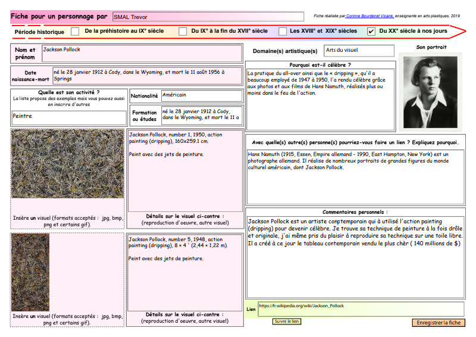Image resolution: width=476 pixels, height=337 pixels.
Task: Uncheck the XXth century to today checkbox
Action: [371, 32]
